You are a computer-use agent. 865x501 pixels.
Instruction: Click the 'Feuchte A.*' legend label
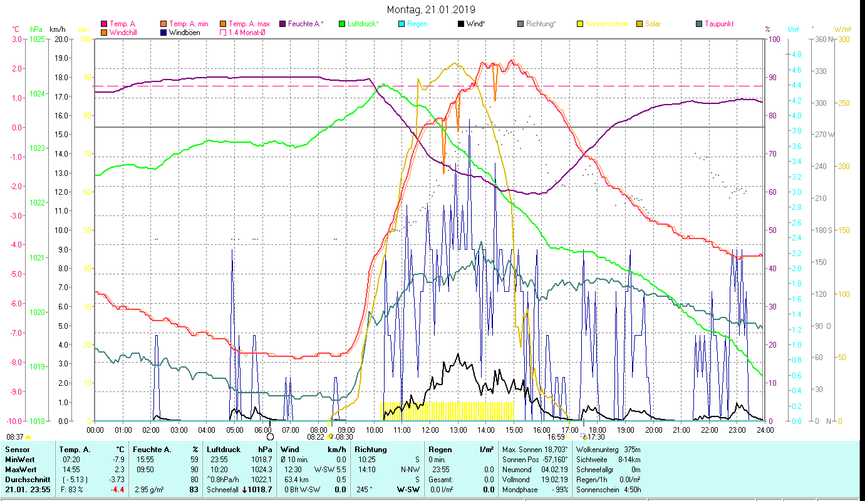click(306, 24)
